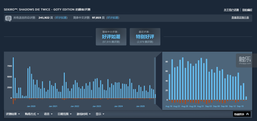Click the double-chevron collapse icon

point(247,114)
